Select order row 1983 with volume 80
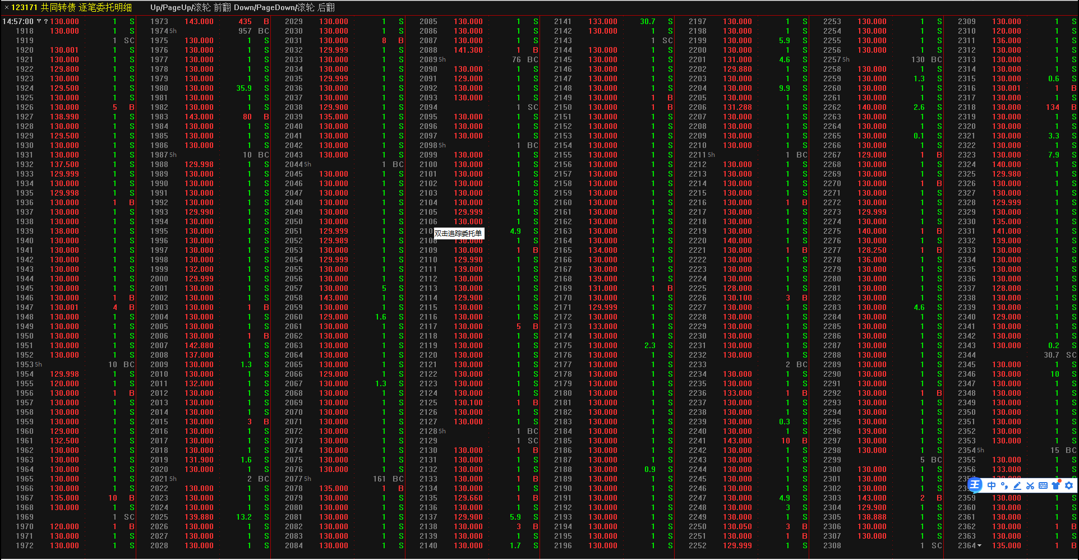Image resolution: width=1079 pixels, height=560 pixels. tap(199, 117)
